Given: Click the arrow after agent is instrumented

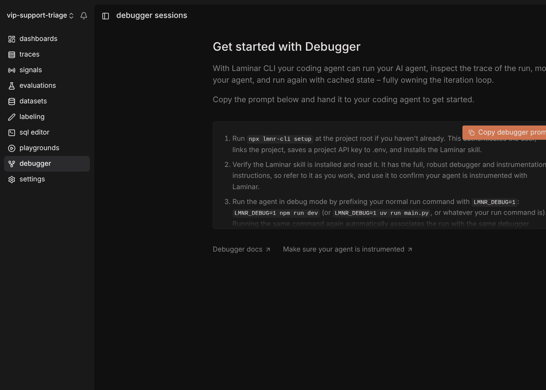Looking at the screenshot, I should pos(410,250).
